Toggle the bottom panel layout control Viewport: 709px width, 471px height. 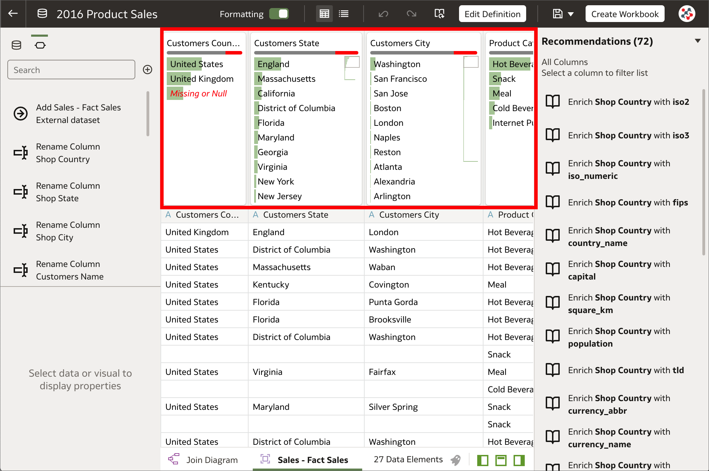[501, 460]
